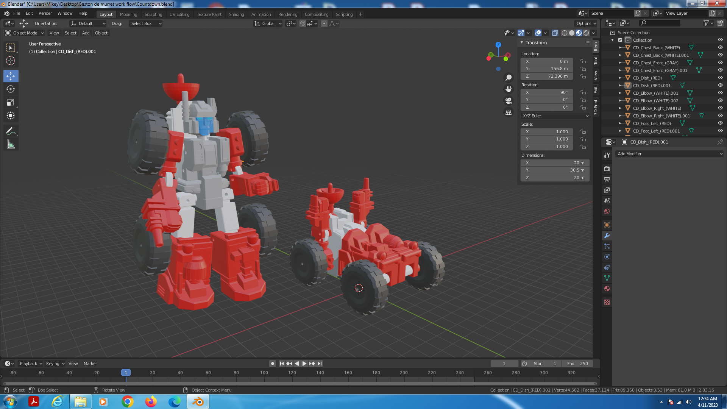Switch perspective/orthographic grid icon
The image size is (727, 409).
[509, 112]
